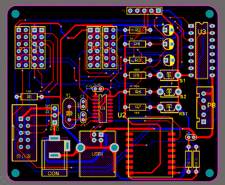The height and width of the screenshot is (185, 225).
Task: Select the P2 header designator
Action: (x=94, y=47)
